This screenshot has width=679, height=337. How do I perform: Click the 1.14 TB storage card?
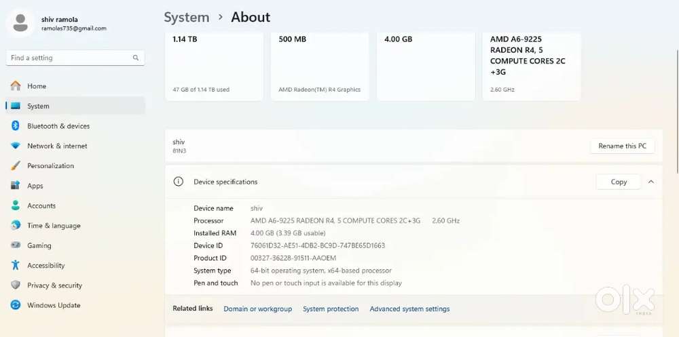click(215, 66)
